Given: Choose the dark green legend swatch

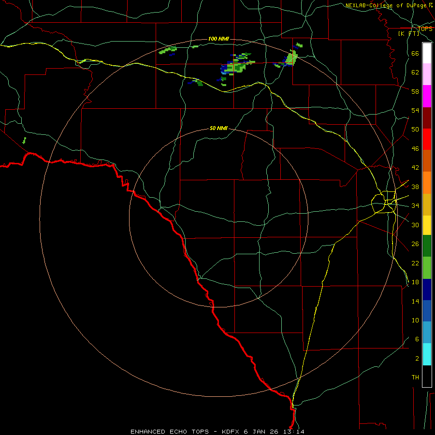Looking at the screenshot, I should pyautogui.click(x=427, y=246).
